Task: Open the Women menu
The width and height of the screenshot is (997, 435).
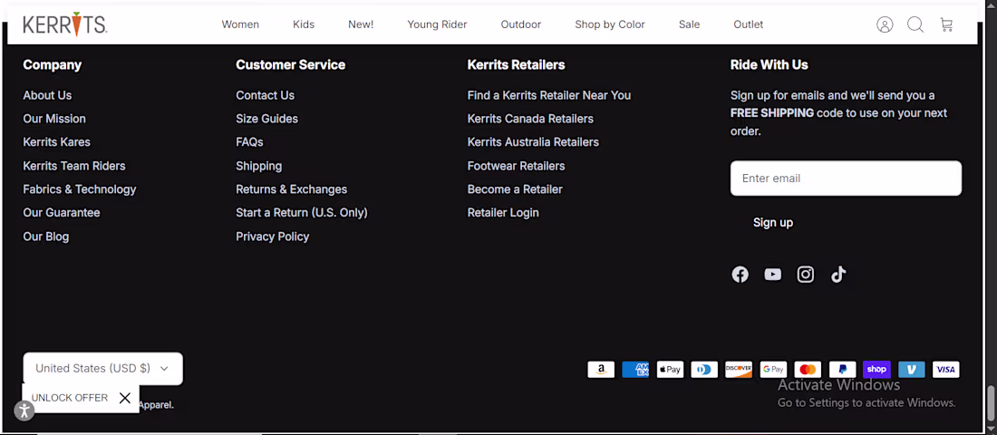Action: point(240,24)
